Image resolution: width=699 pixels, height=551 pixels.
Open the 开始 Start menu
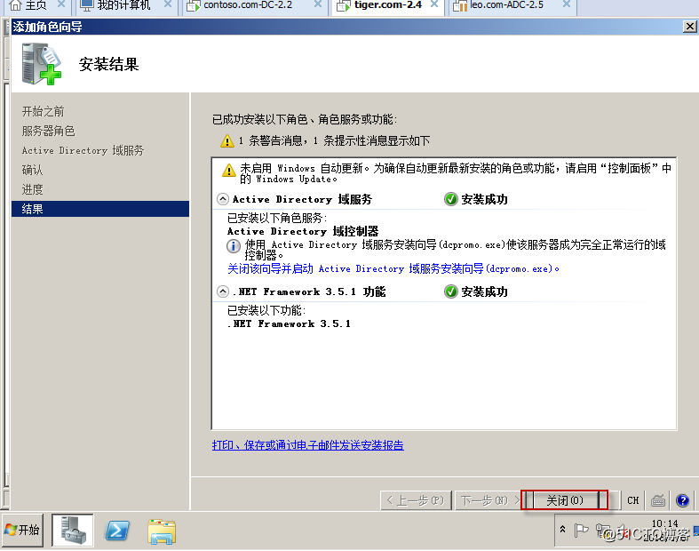22,530
